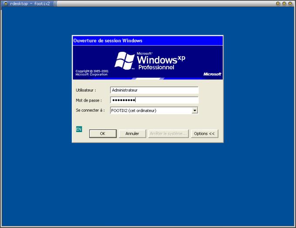
Task: Open the rdesktop window menu icon
Action: [6, 3]
